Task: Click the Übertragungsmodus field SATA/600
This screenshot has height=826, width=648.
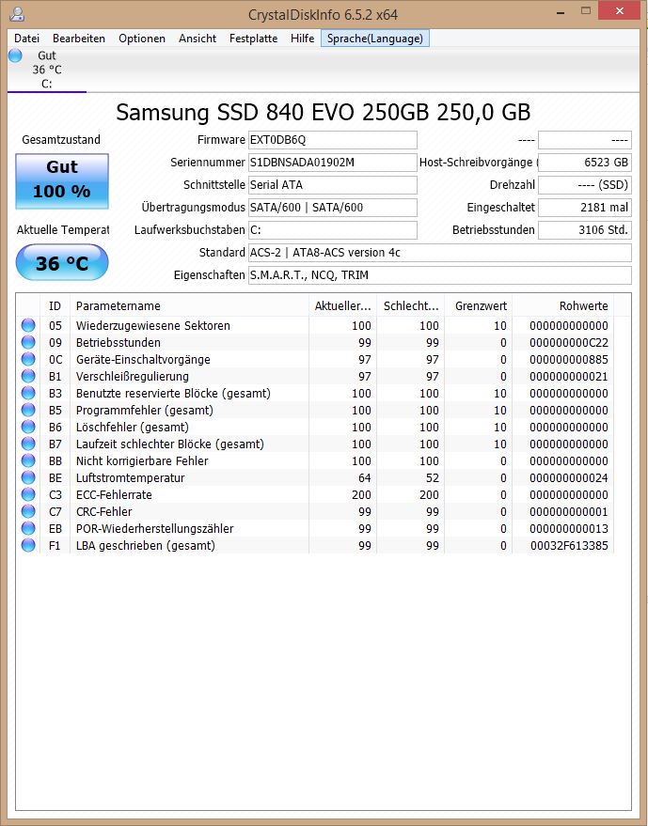Action: (333, 208)
